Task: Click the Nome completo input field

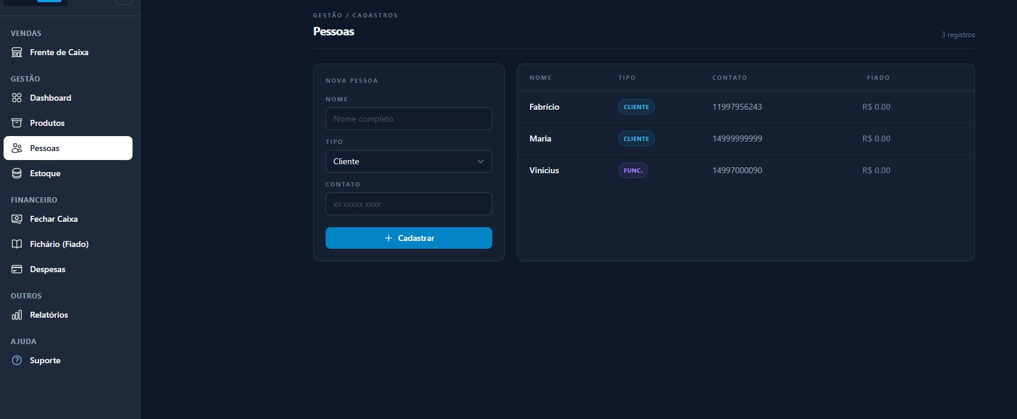Action: pos(408,119)
